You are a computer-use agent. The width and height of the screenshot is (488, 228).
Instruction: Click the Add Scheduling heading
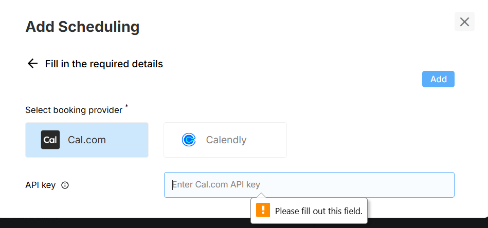pos(82,27)
